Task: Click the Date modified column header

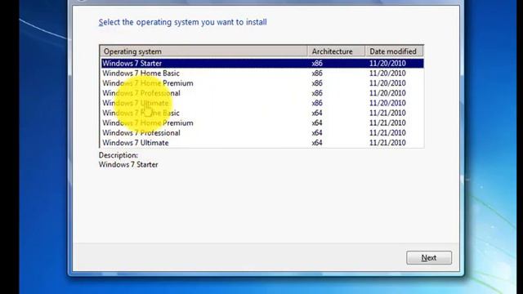Action: (394, 51)
